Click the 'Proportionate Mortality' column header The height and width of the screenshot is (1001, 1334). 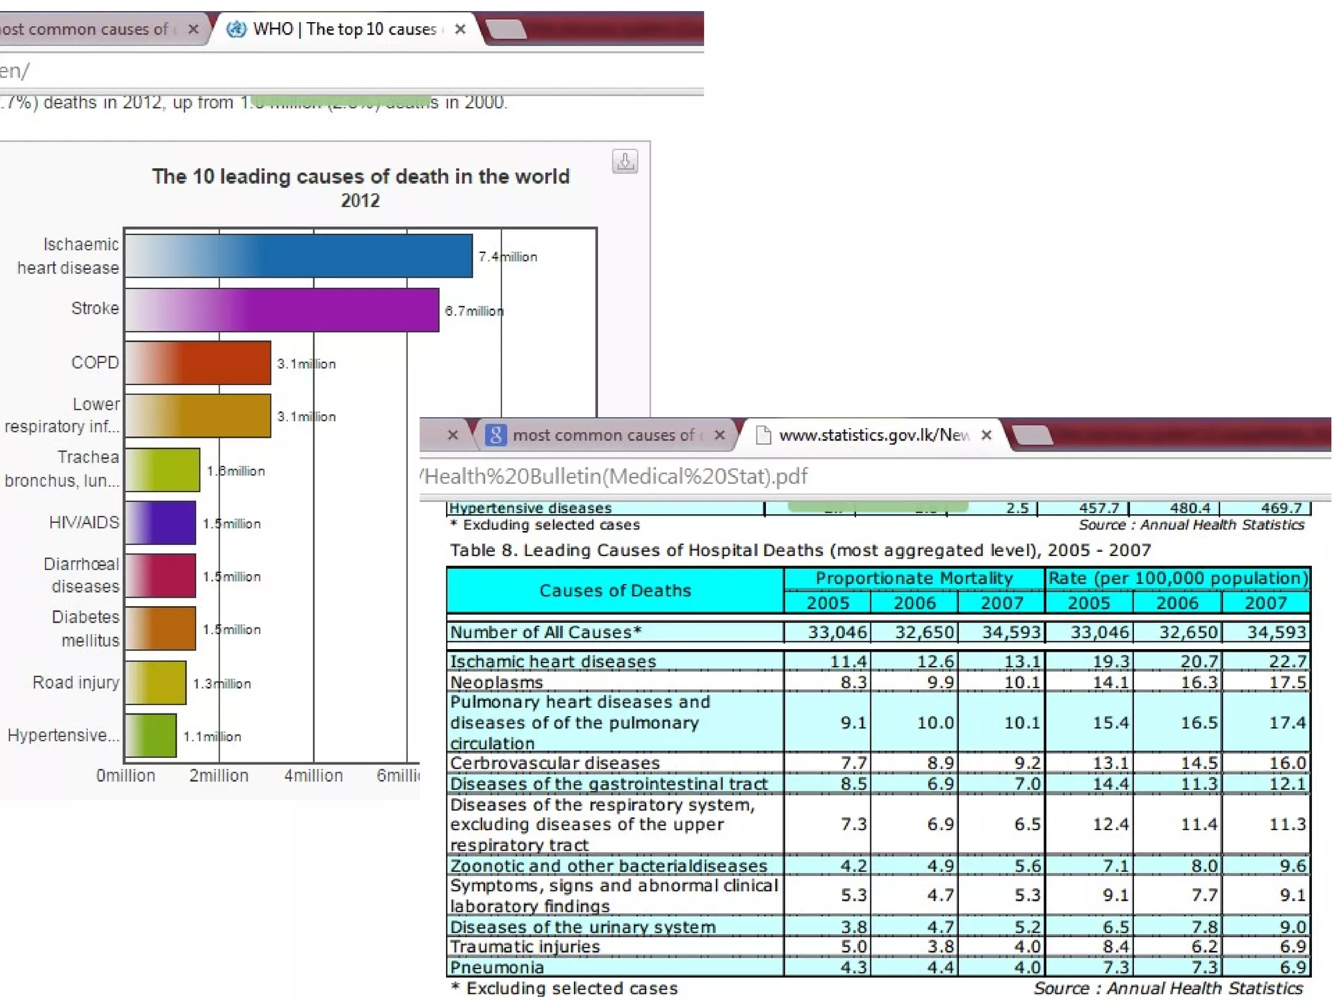(x=913, y=578)
